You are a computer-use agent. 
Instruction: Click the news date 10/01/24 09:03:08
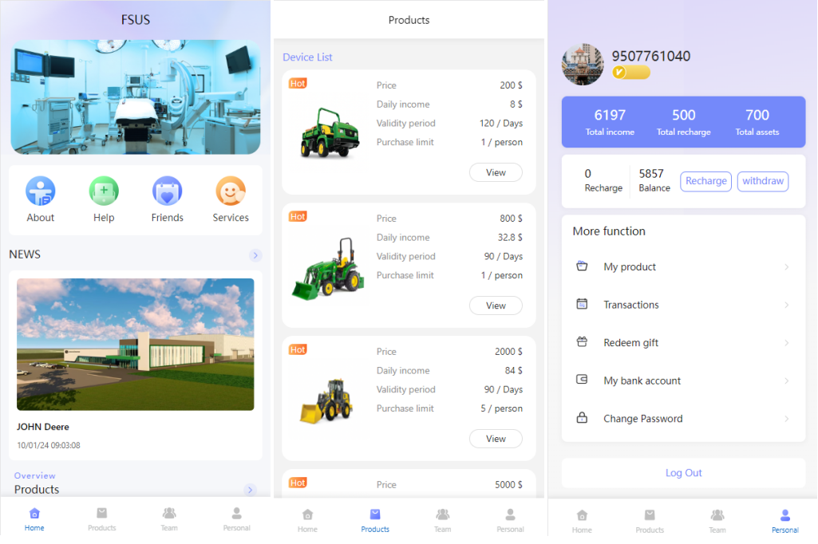49,445
